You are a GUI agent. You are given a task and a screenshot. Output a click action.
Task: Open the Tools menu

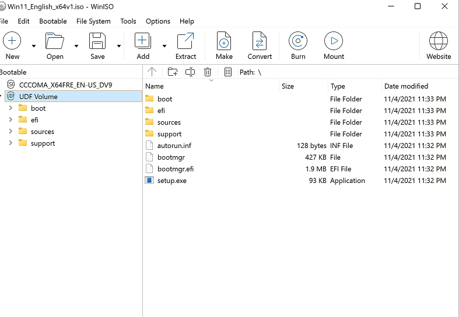(128, 21)
